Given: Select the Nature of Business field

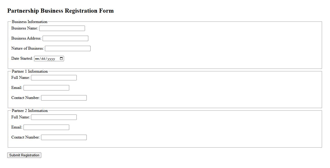Looking at the screenshot, I should coord(68,48).
